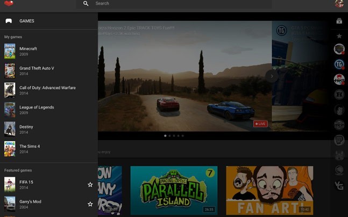
Task: Click the League of Legends cover
Action: [10, 110]
